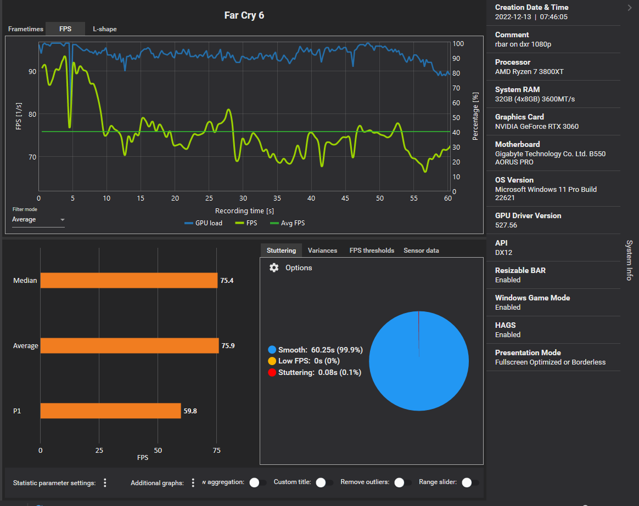Image resolution: width=639 pixels, height=506 pixels.
Task: Click '32GB (4x8GB) 3600MT/s' RAM value
Action: [x=535, y=99]
